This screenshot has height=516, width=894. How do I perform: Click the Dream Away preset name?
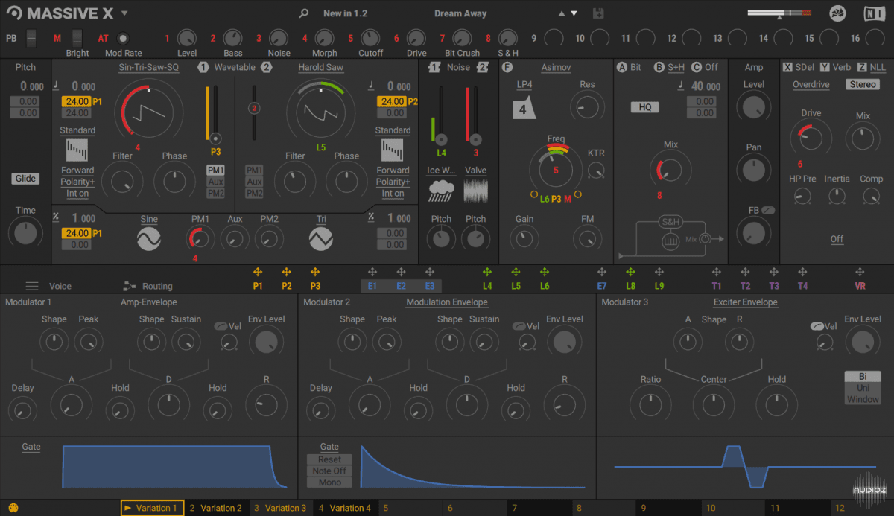coord(460,13)
